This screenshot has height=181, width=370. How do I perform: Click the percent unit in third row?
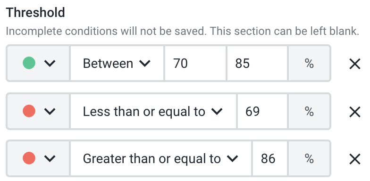[309, 158]
